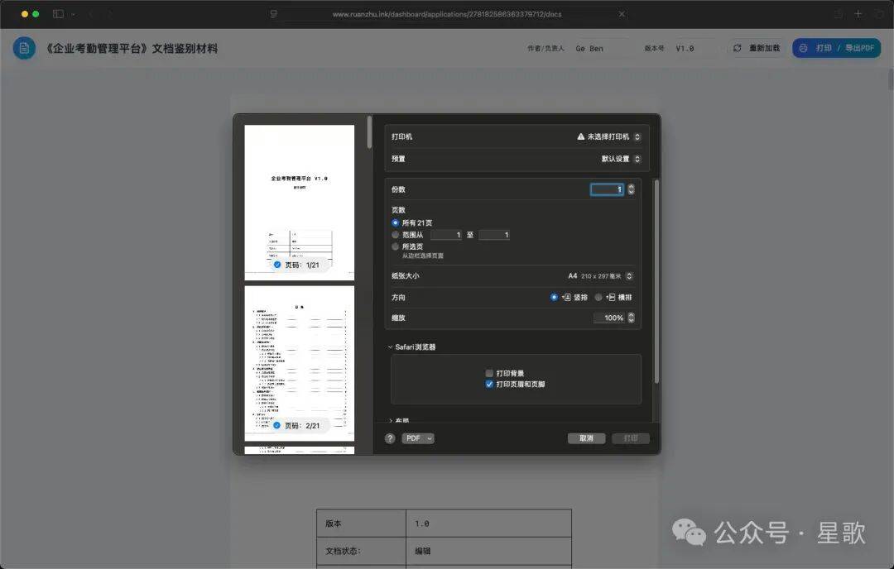This screenshot has width=894, height=569.
Task: Click the printer icon on 打印/导出PDF
Action: [x=803, y=48]
